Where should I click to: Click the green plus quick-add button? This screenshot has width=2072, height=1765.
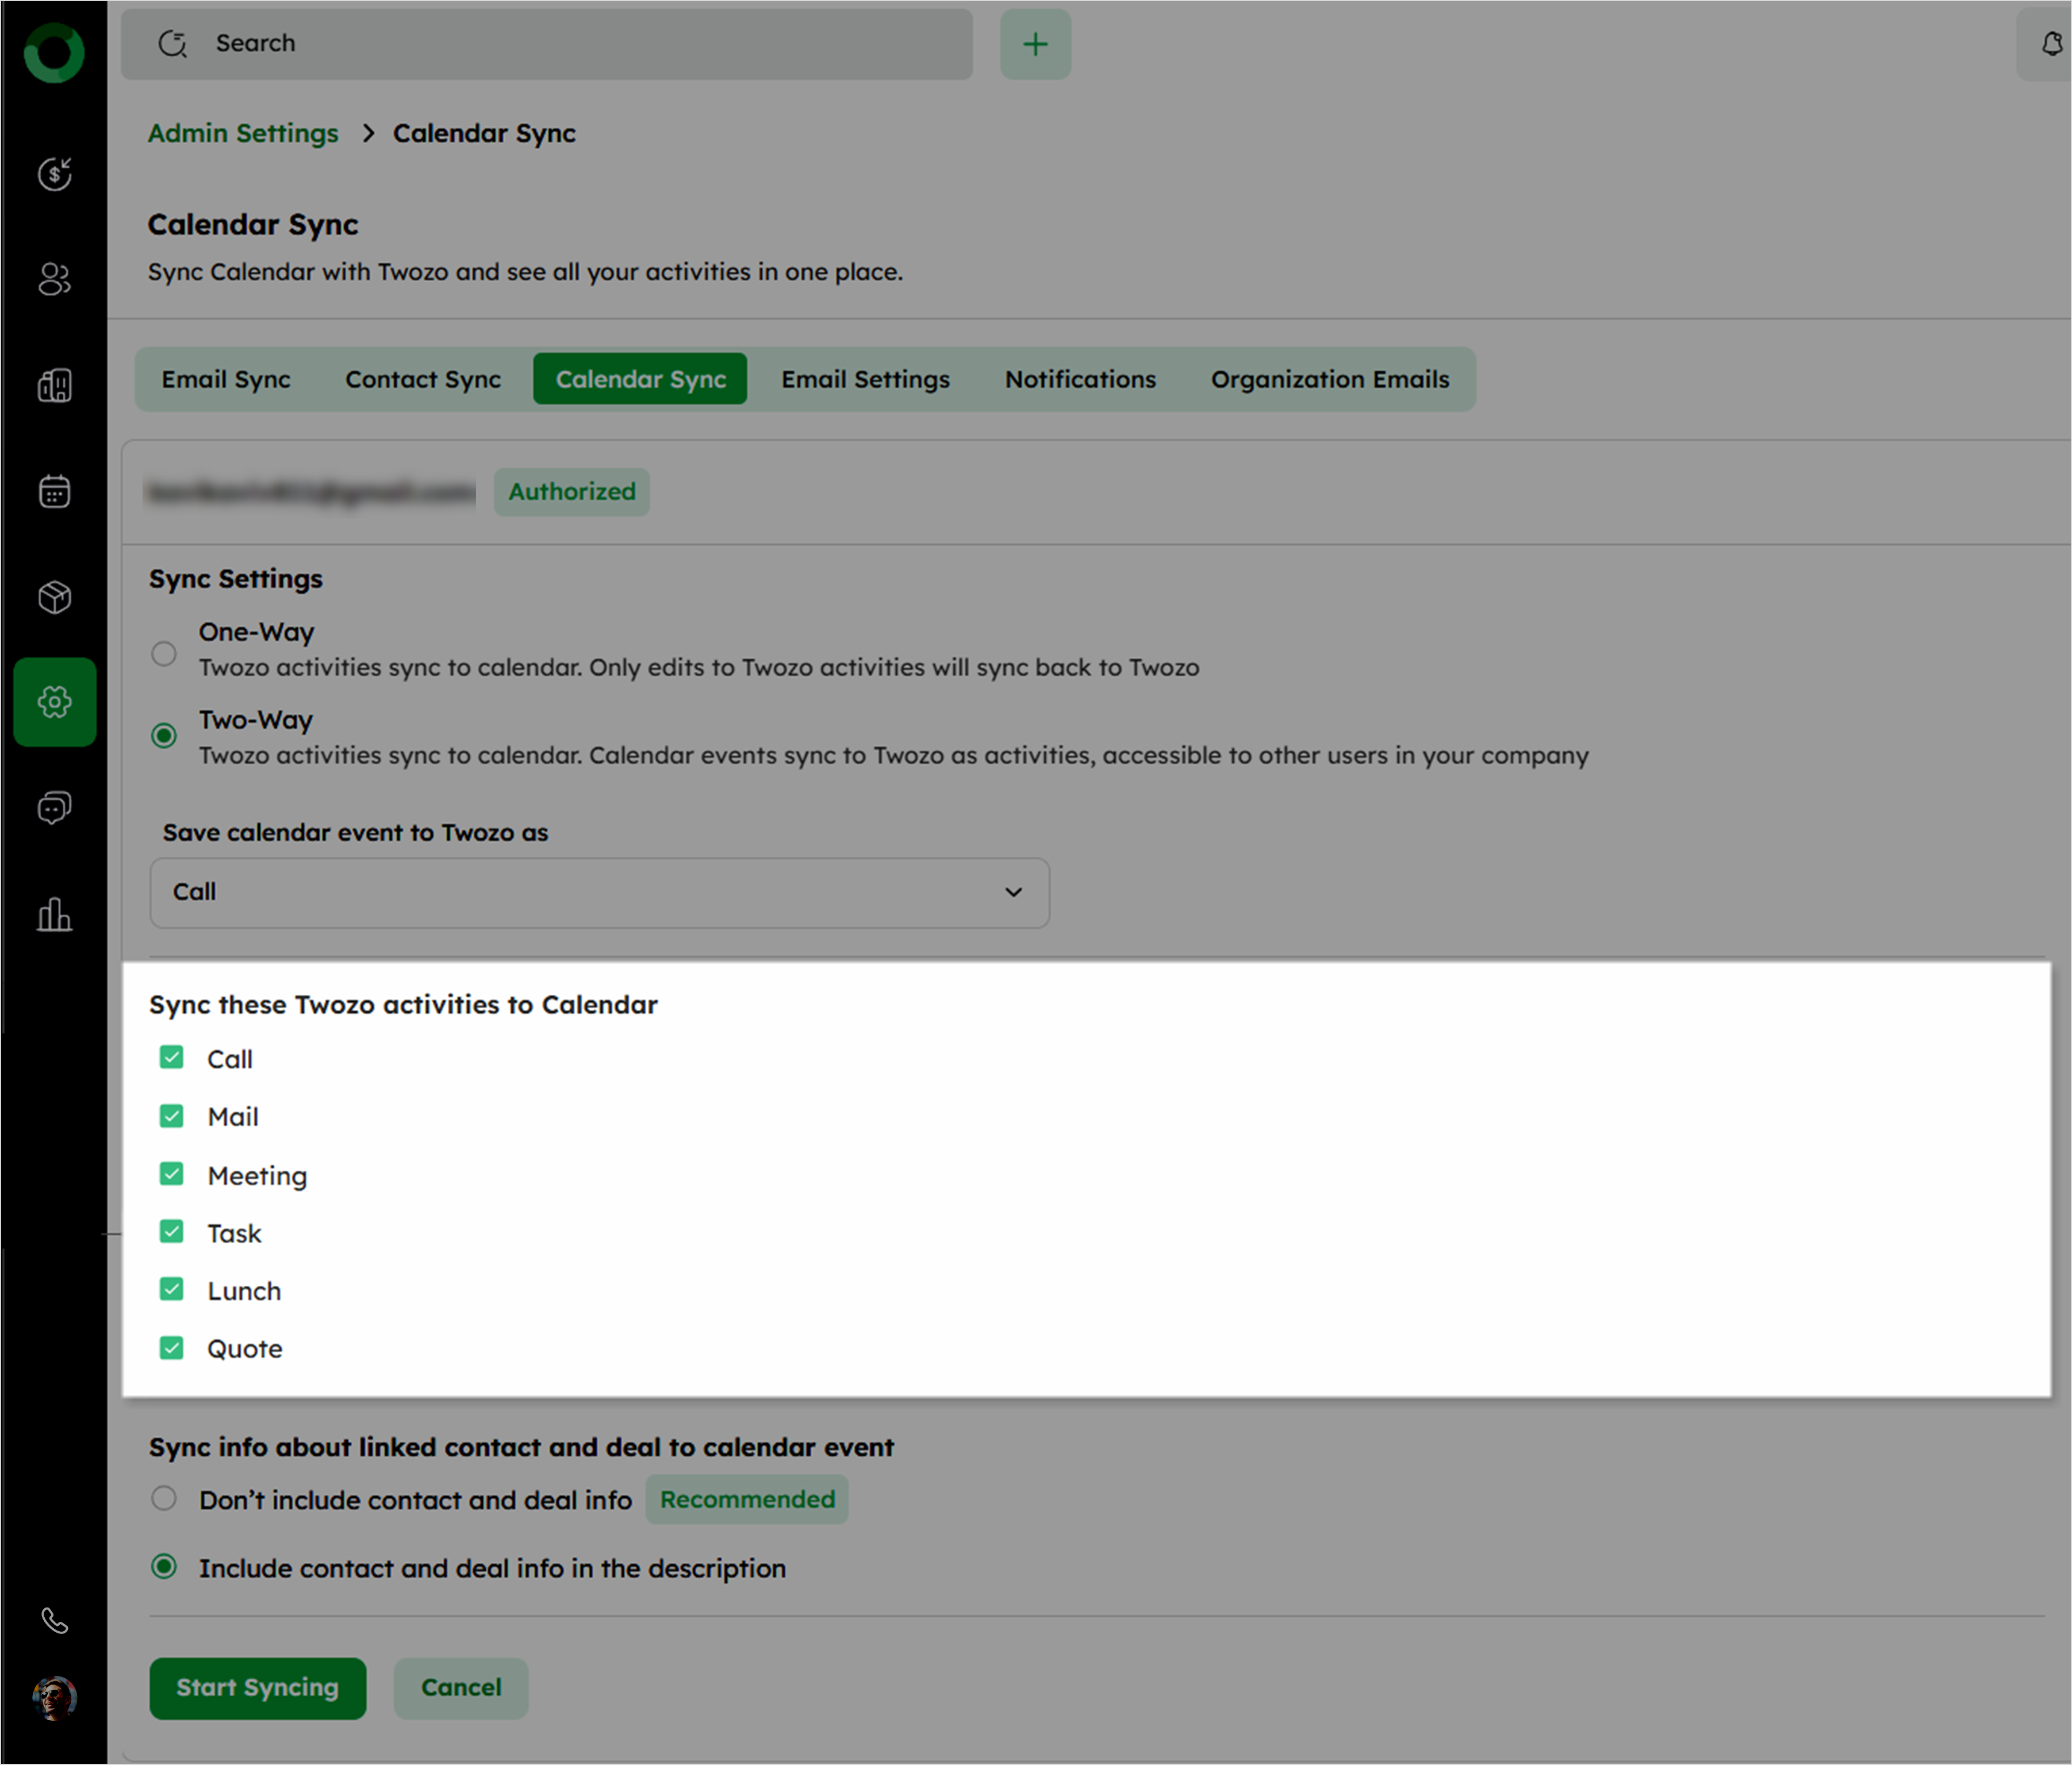click(1035, 44)
